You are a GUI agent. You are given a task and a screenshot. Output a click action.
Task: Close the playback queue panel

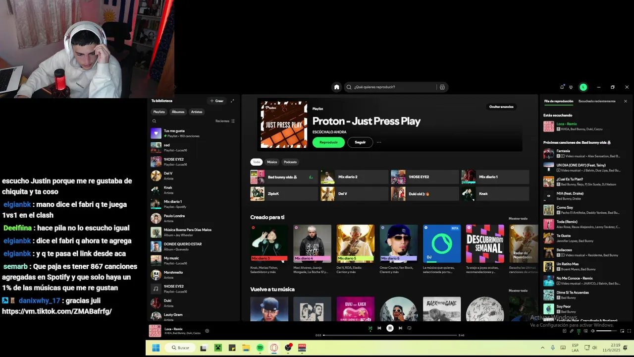(x=625, y=101)
